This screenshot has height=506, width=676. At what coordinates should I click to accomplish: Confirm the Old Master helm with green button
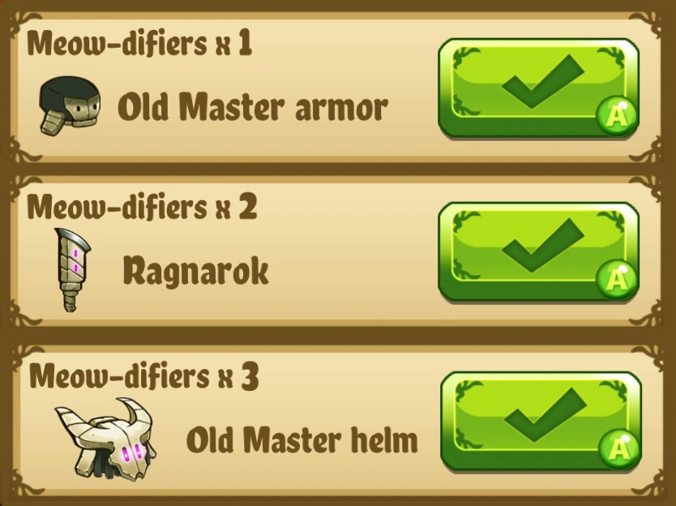coord(541,422)
